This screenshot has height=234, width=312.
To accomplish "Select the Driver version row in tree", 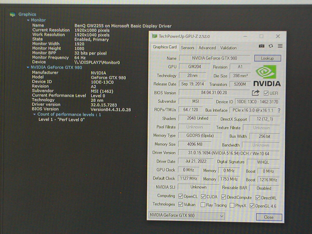I will (74, 105).
